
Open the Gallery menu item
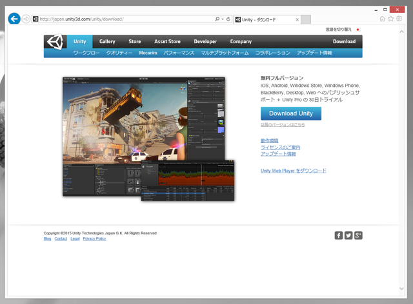pos(107,42)
